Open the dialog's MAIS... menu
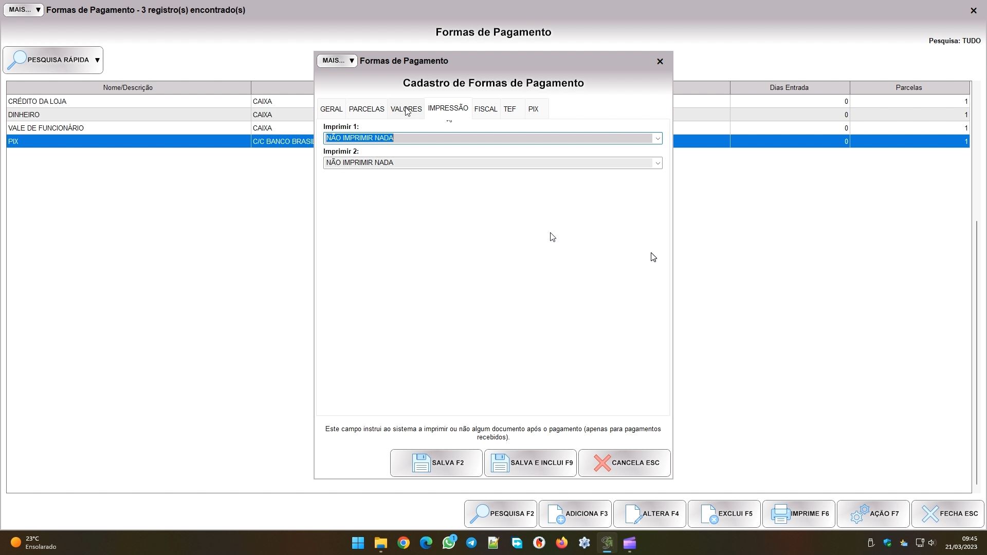Image resolution: width=987 pixels, height=555 pixels. click(337, 61)
